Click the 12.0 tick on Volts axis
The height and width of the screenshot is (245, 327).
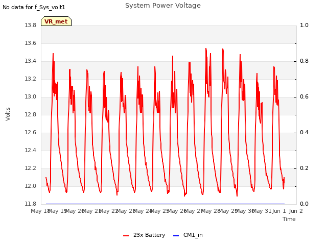click(31, 186)
